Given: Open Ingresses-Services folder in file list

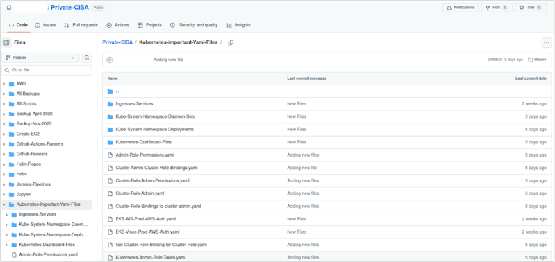Looking at the screenshot, I should (134, 104).
